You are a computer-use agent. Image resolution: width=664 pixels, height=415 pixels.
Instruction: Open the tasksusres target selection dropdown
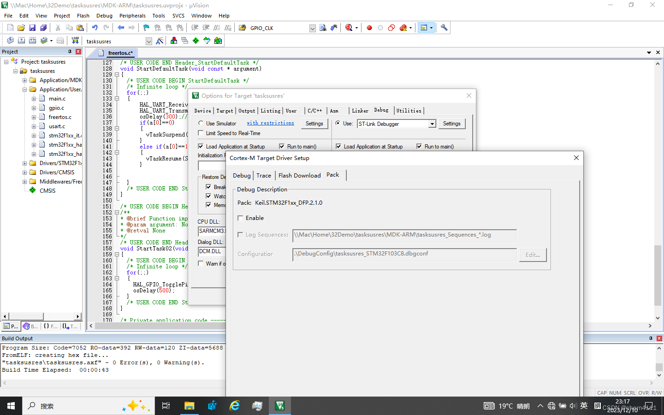pos(148,41)
